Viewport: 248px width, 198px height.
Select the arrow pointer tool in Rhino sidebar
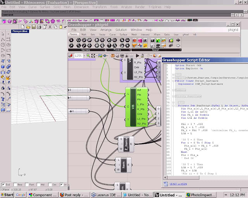click(x=3, y=34)
